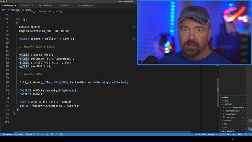The height and width of the screenshot is (142, 252).
Task: Click FastLED.setBrightness(g_Brightness) line
Action: click(49, 90)
